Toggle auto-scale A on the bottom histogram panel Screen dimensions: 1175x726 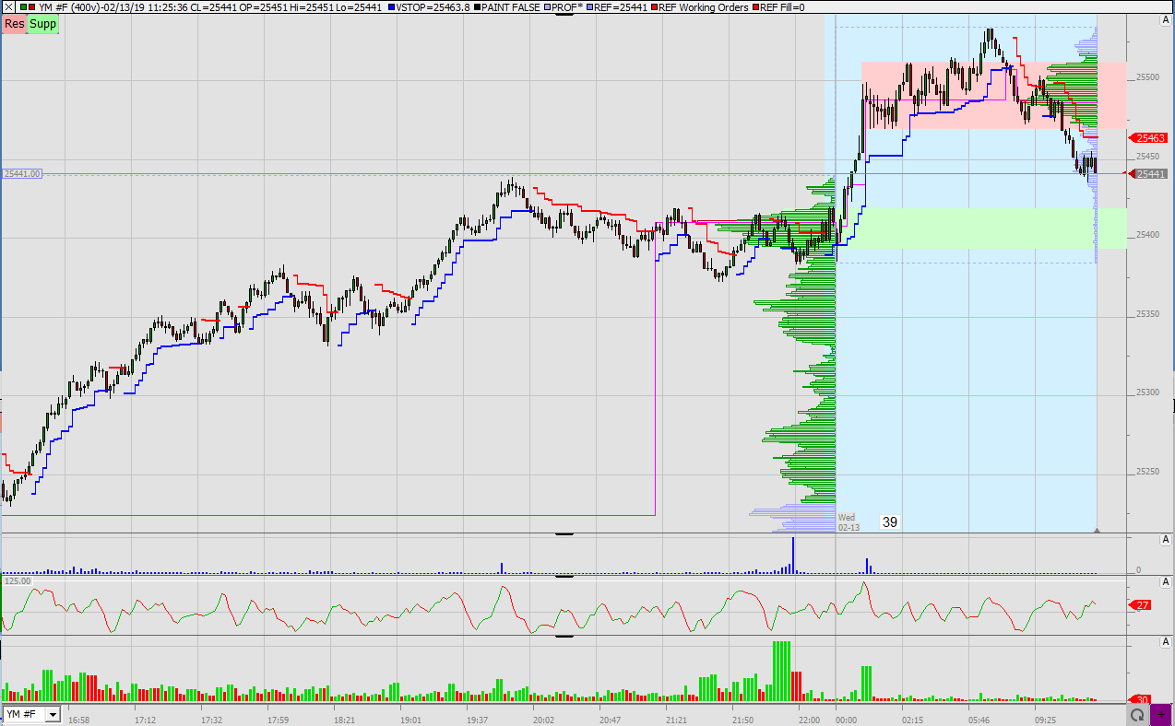click(x=1166, y=641)
